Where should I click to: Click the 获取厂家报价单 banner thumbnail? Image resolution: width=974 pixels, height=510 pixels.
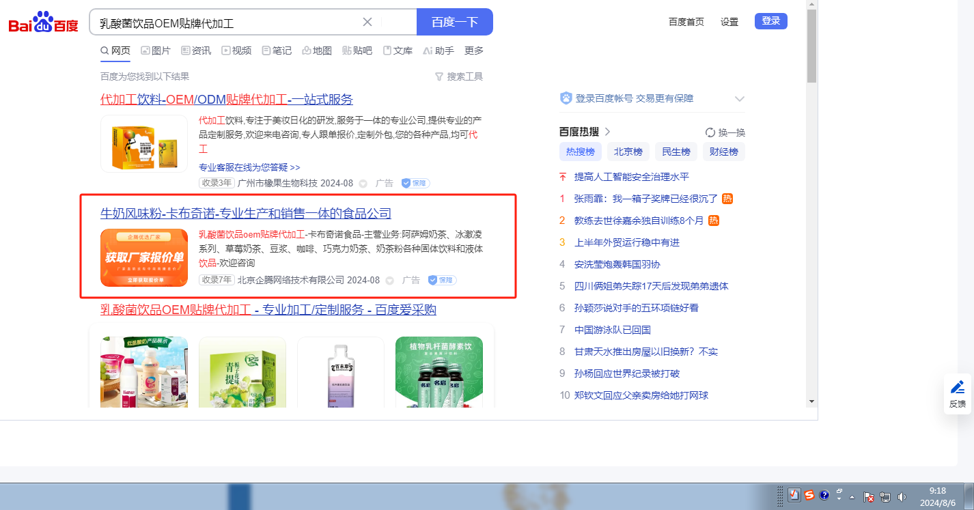coord(144,257)
